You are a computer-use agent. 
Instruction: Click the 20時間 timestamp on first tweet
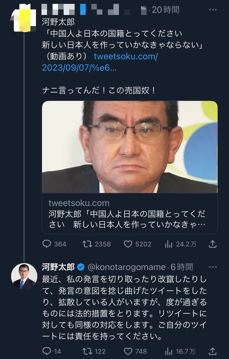(x=166, y=10)
